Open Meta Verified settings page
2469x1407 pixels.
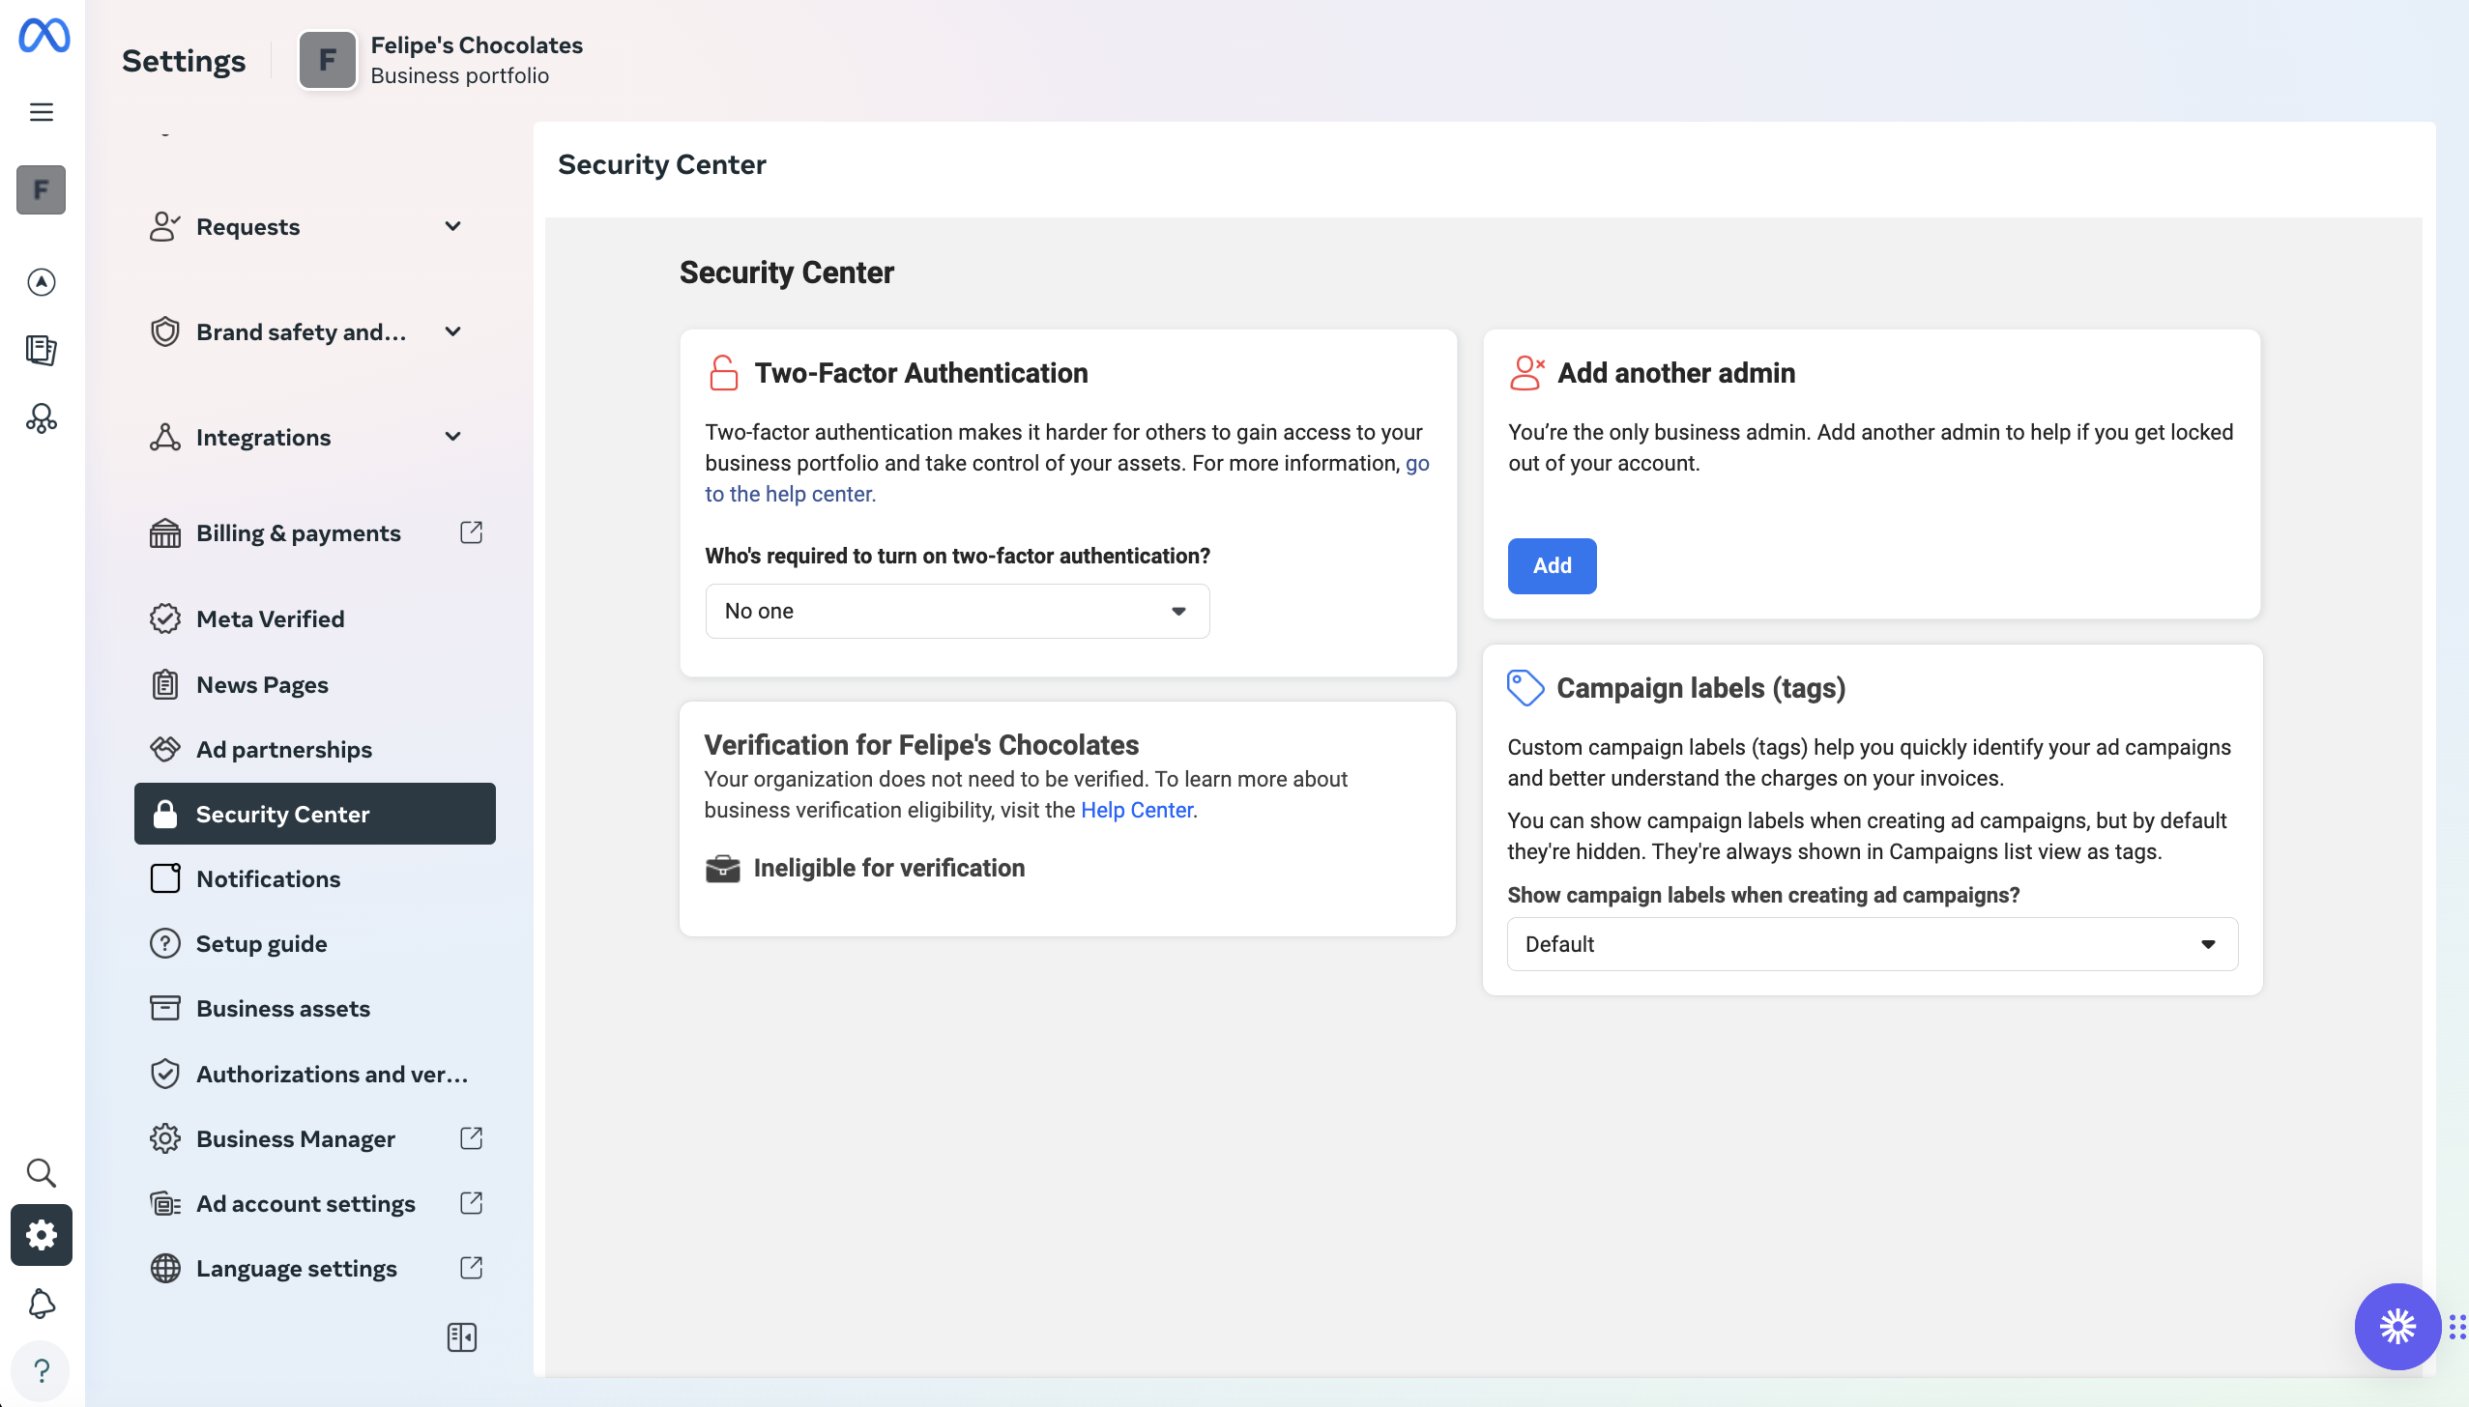pos(270,618)
